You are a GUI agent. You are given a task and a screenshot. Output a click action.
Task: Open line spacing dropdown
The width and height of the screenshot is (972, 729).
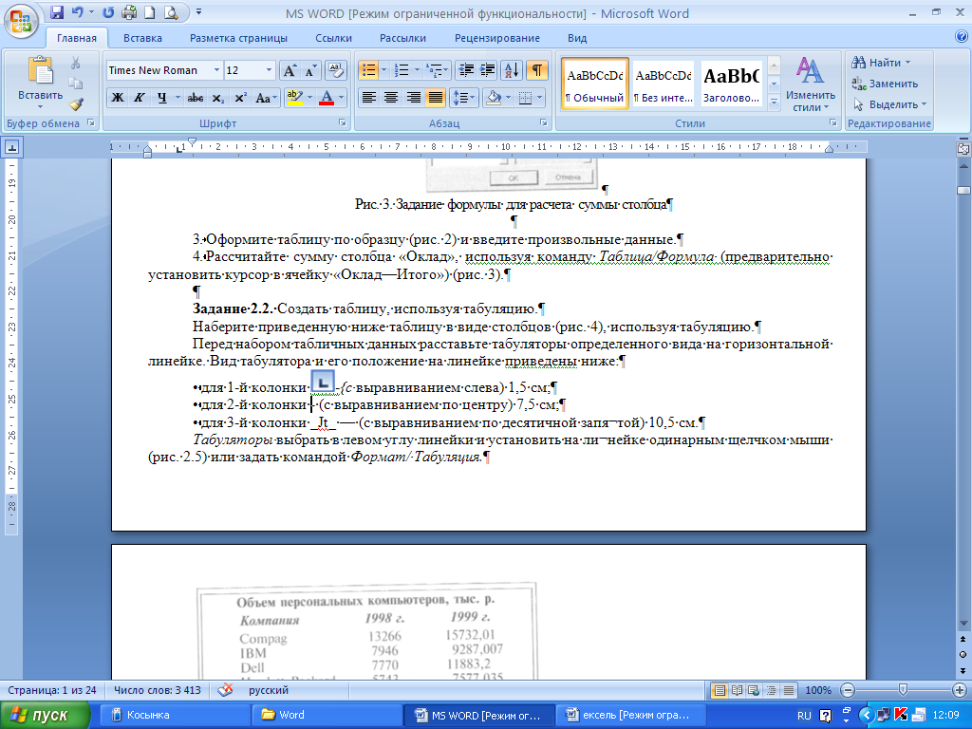[463, 98]
